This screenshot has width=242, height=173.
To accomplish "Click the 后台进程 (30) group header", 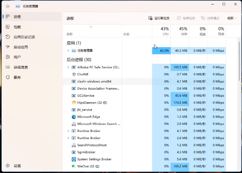I will (x=79, y=60).
